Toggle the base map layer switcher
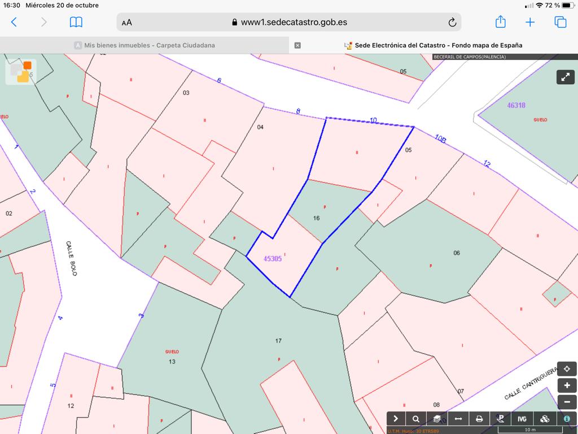578x434 pixels. [x=21, y=72]
